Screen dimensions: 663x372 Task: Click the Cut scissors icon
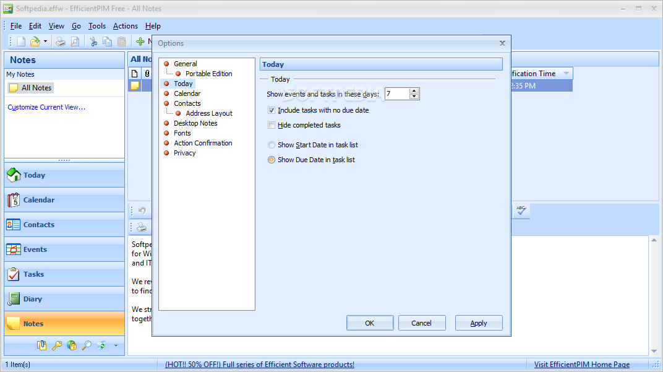93,41
